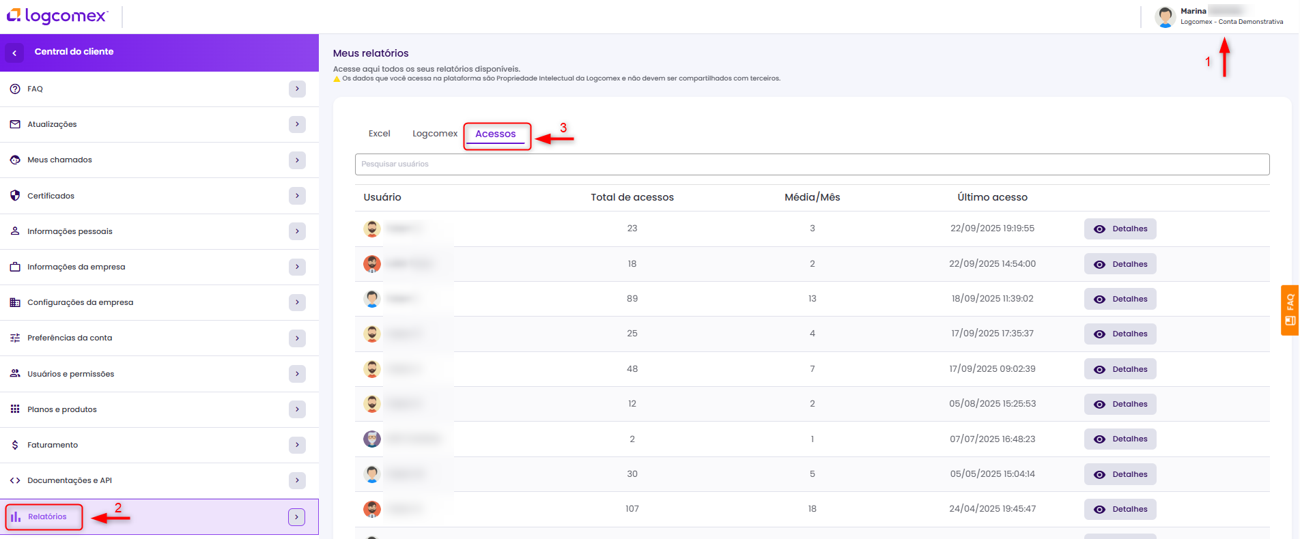
Task: Click the FAQ question mark icon
Action: pyautogui.click(x=15, y=89)
